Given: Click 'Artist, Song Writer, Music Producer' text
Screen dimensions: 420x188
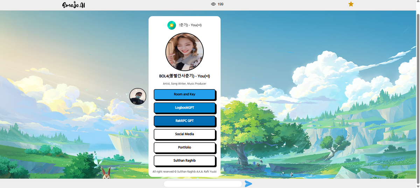Looking at the screenshot, I should click(184, 84).
